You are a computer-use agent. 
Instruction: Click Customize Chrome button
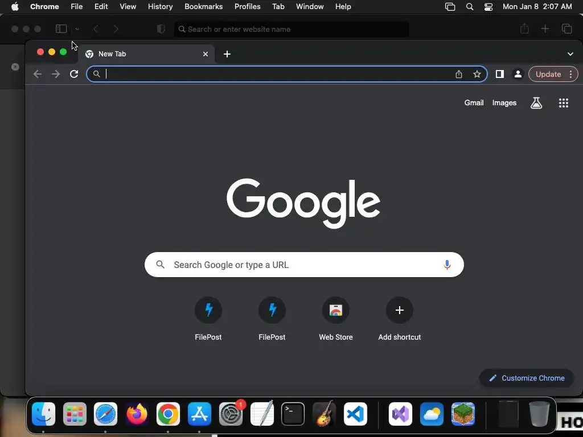point(527,378)
